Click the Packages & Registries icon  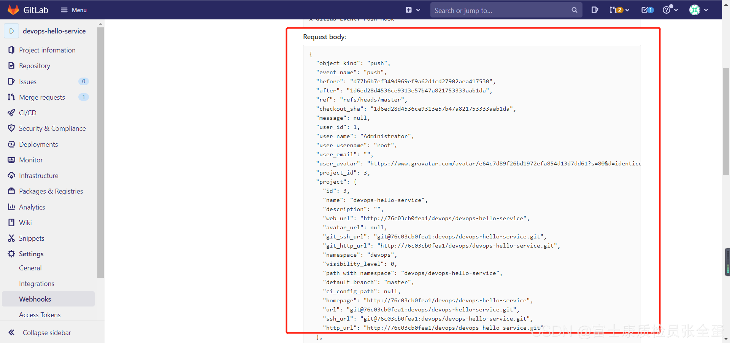[x=11, y=191]
